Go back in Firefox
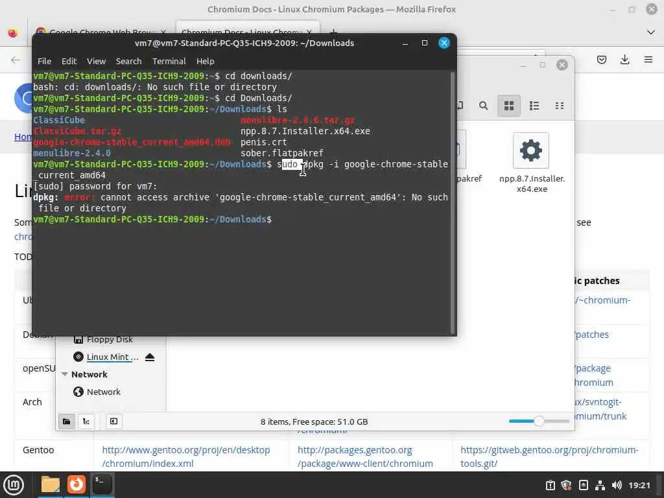The height and width of the screenshot is (498, 664). [16, 60]
